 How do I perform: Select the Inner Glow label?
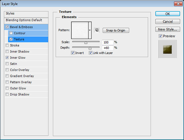pos(18,58)
